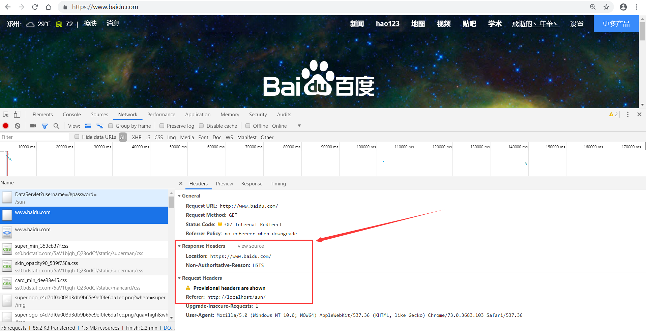This screenshot has width=646, height=331.
Task: Select the All filter button
Action: pos(123,137)
